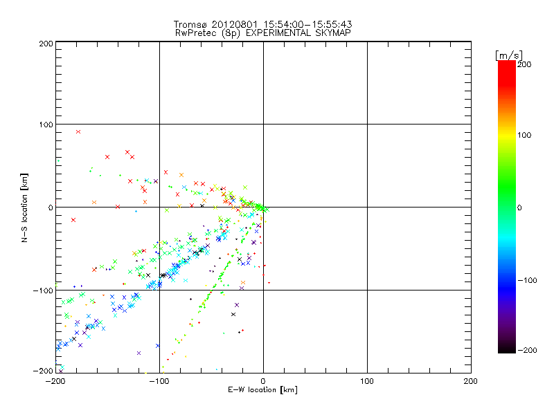Click the green band of colorbar near 0
Screen dimensions: 554x415
click(x=507, y=207)
